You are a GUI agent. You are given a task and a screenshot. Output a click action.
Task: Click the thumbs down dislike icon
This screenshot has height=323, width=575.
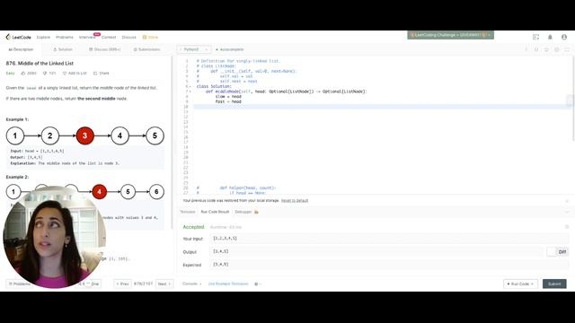[x=45, y=74]
